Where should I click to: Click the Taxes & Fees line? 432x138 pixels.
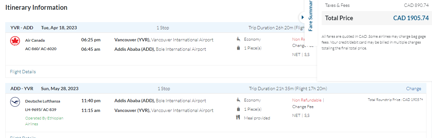pos(376,5)
